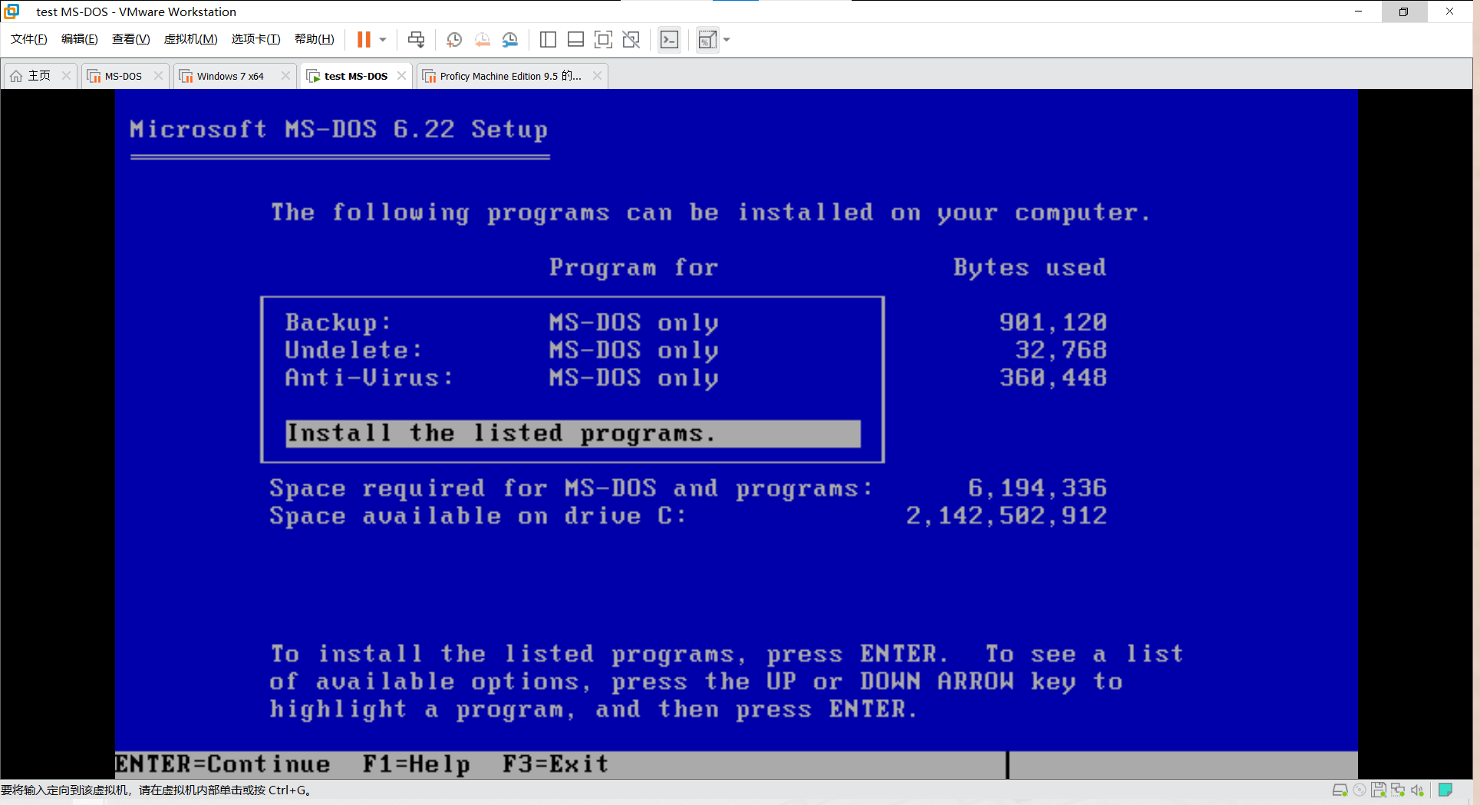Open the 查看(V) menu
This screenshot has height=805, width=1480.
click(130, 39)
